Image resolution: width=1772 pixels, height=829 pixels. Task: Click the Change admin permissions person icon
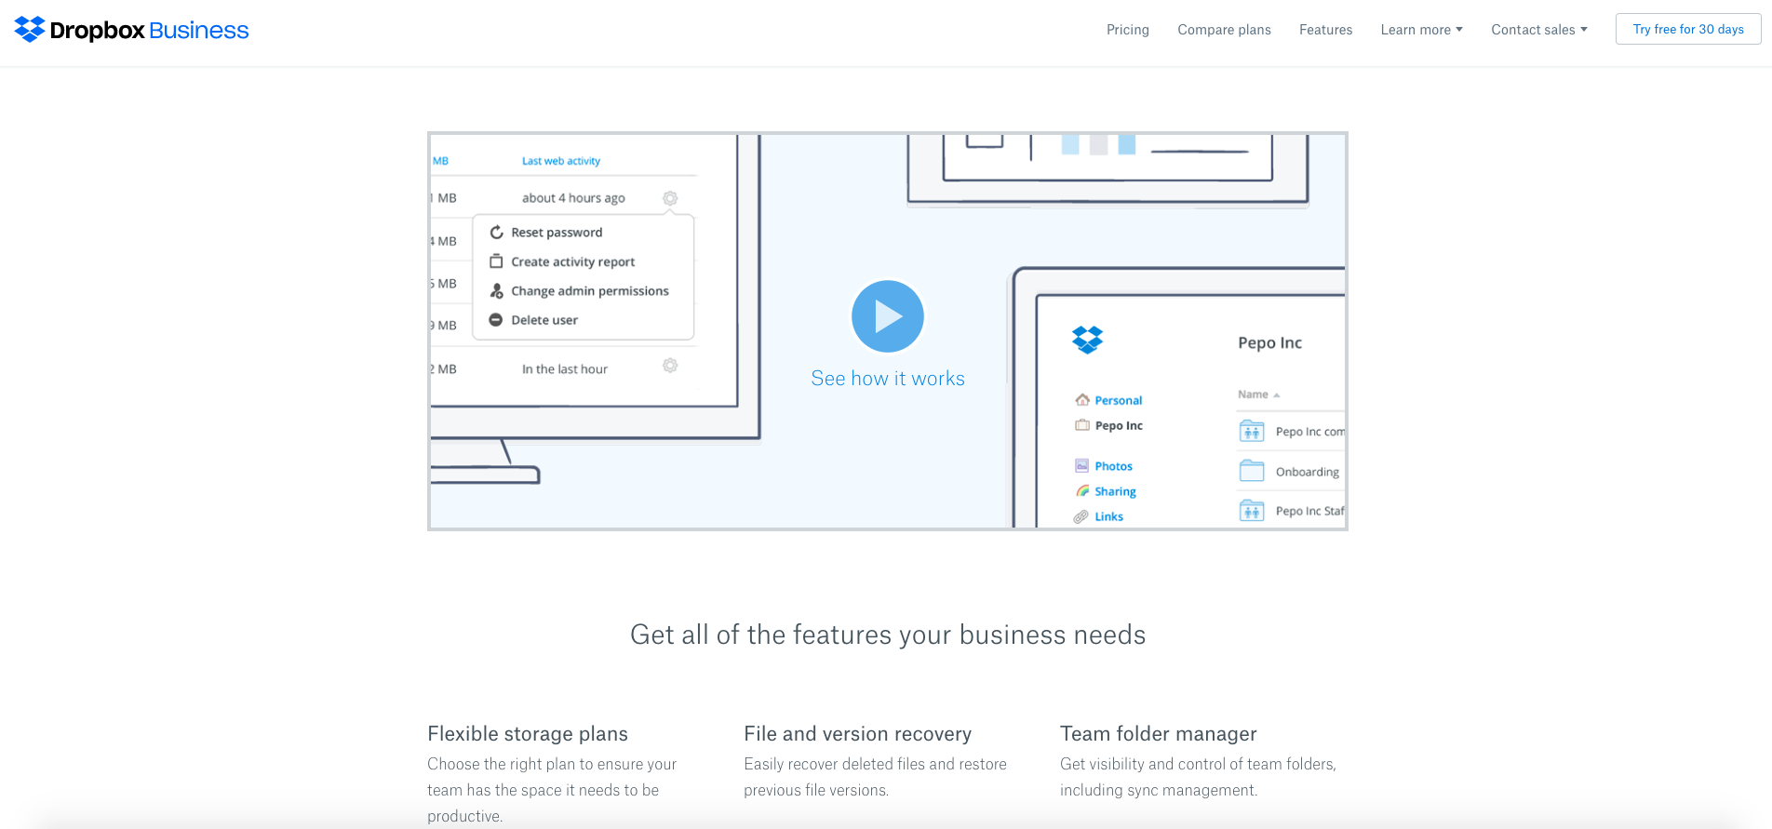coord(496,291)
